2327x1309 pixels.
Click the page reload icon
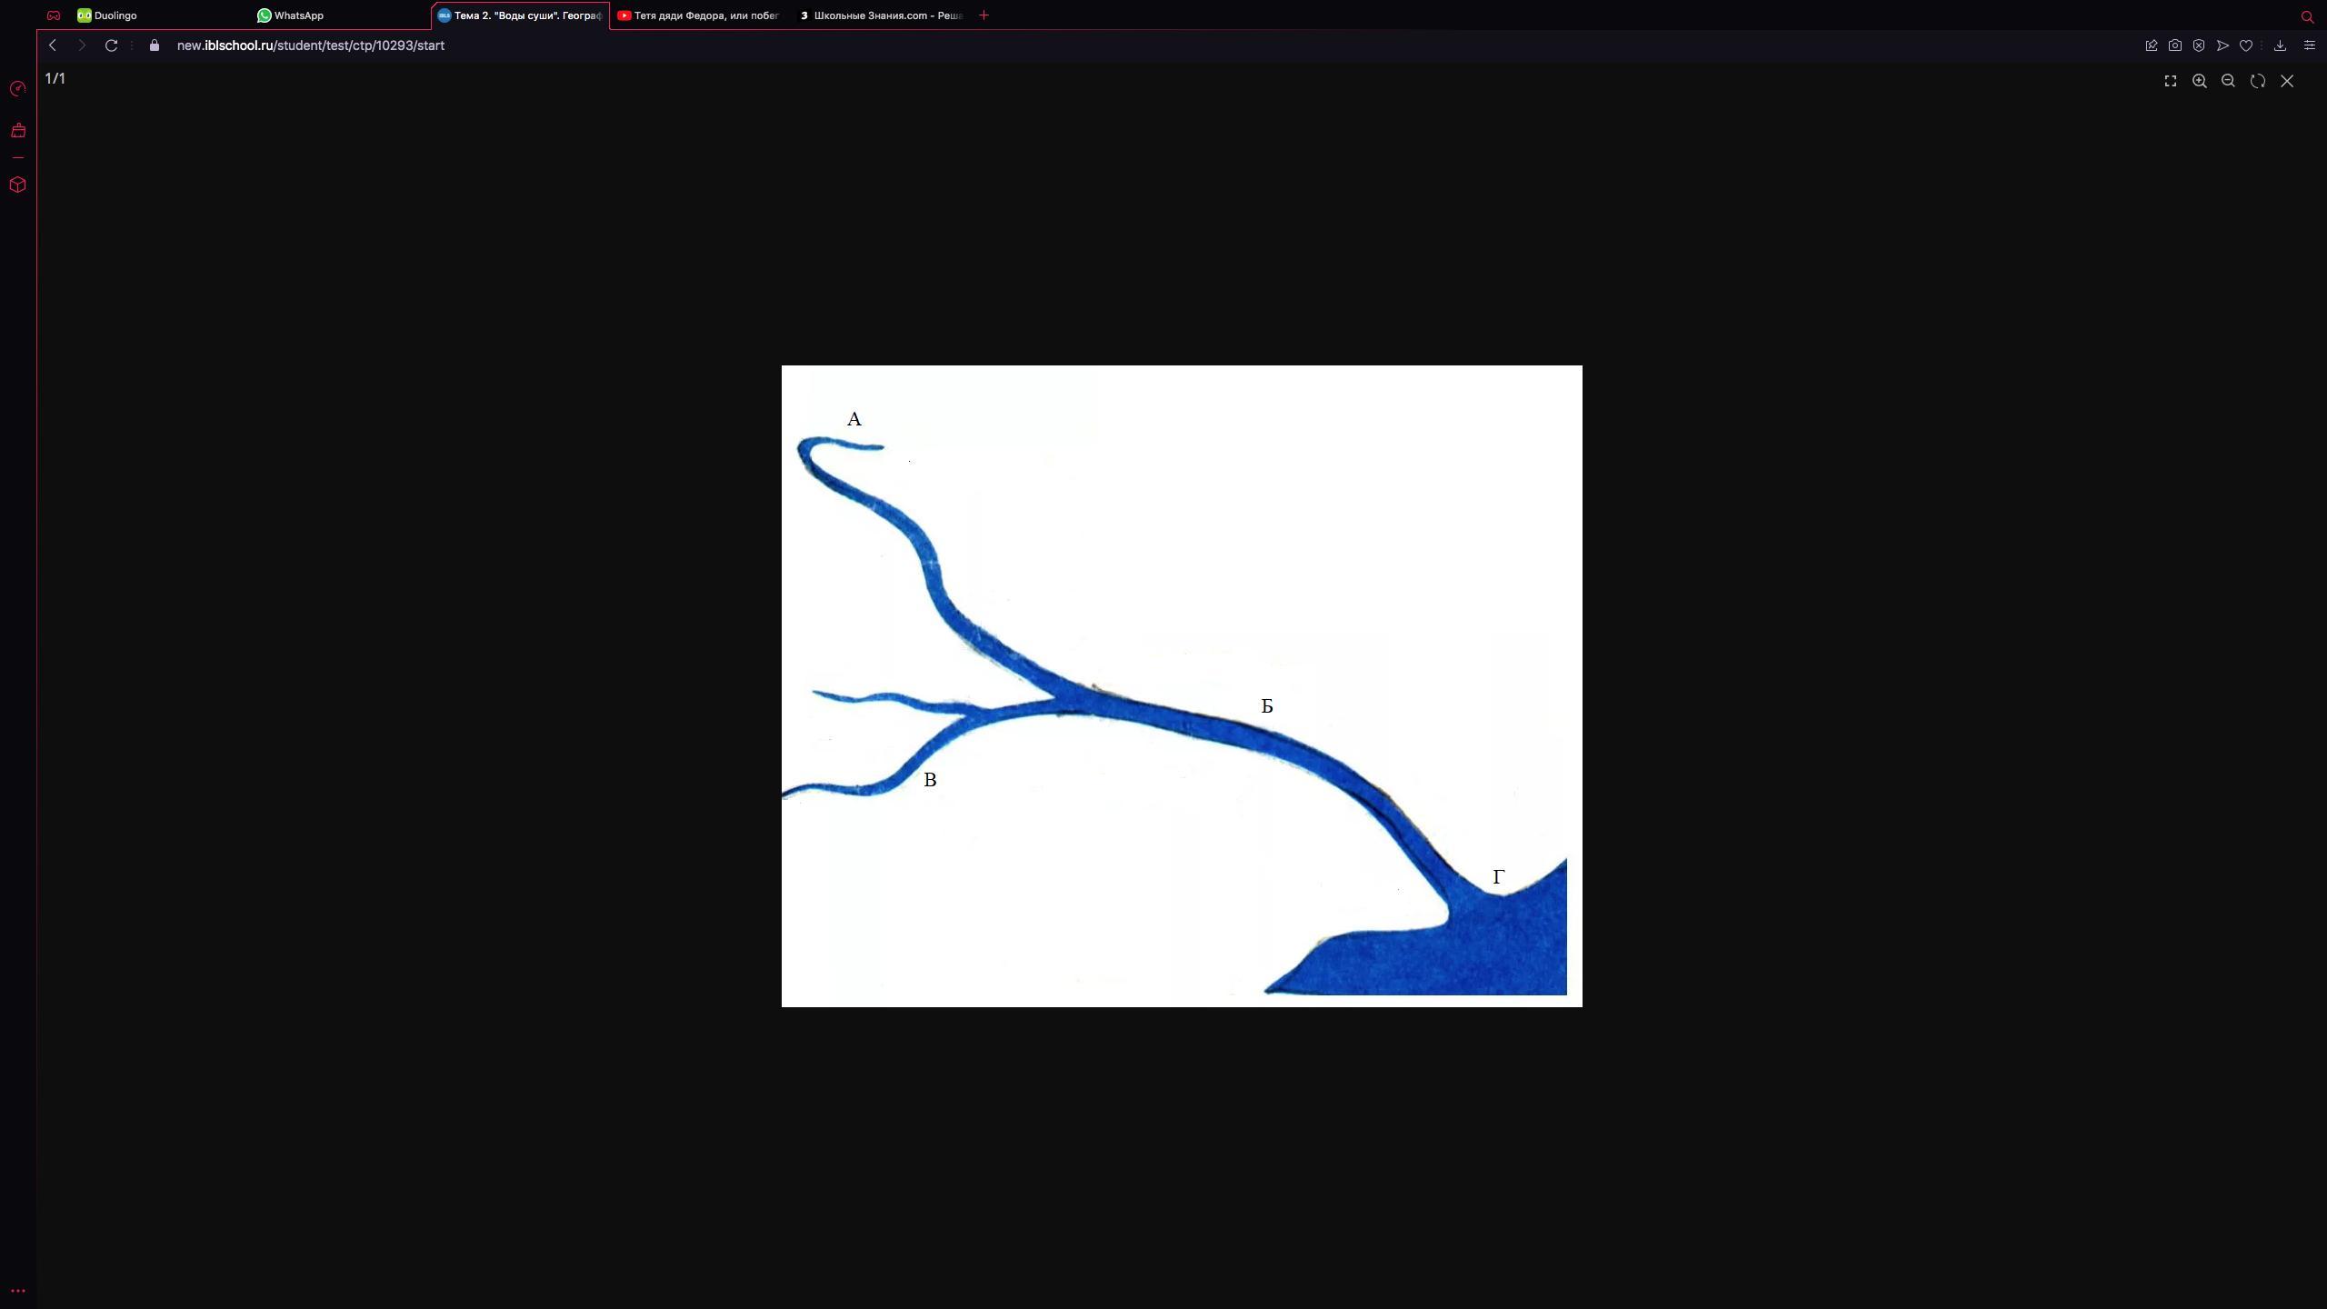110,45
